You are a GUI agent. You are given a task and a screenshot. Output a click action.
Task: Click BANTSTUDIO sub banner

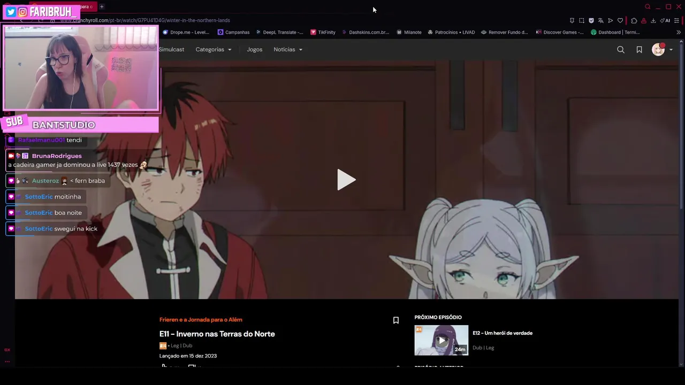[80, 125]
